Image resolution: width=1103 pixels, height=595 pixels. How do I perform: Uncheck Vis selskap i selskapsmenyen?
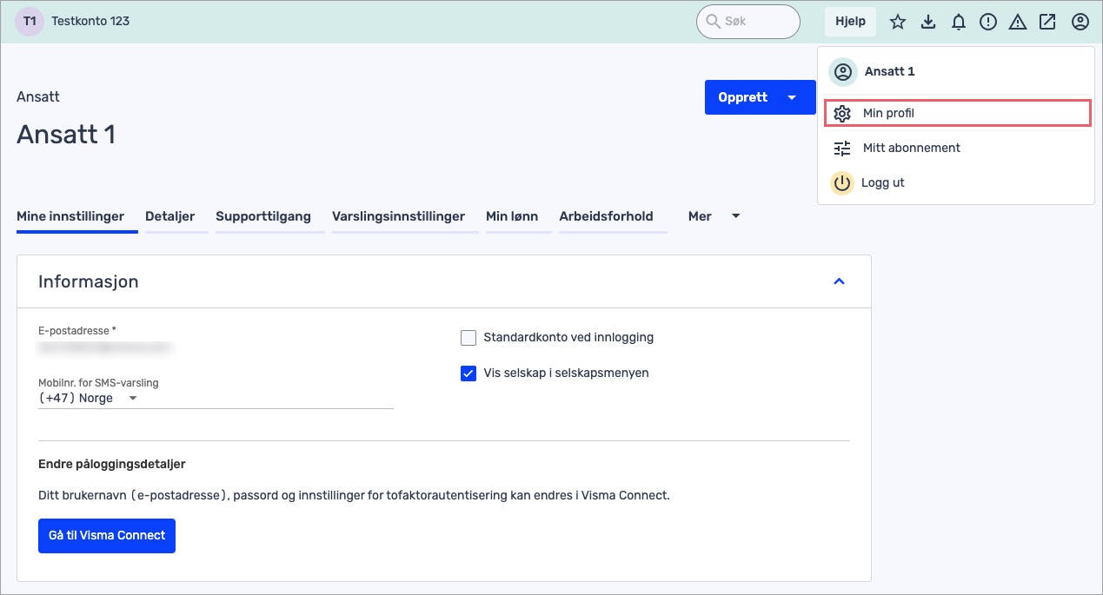tap(468, 374)
